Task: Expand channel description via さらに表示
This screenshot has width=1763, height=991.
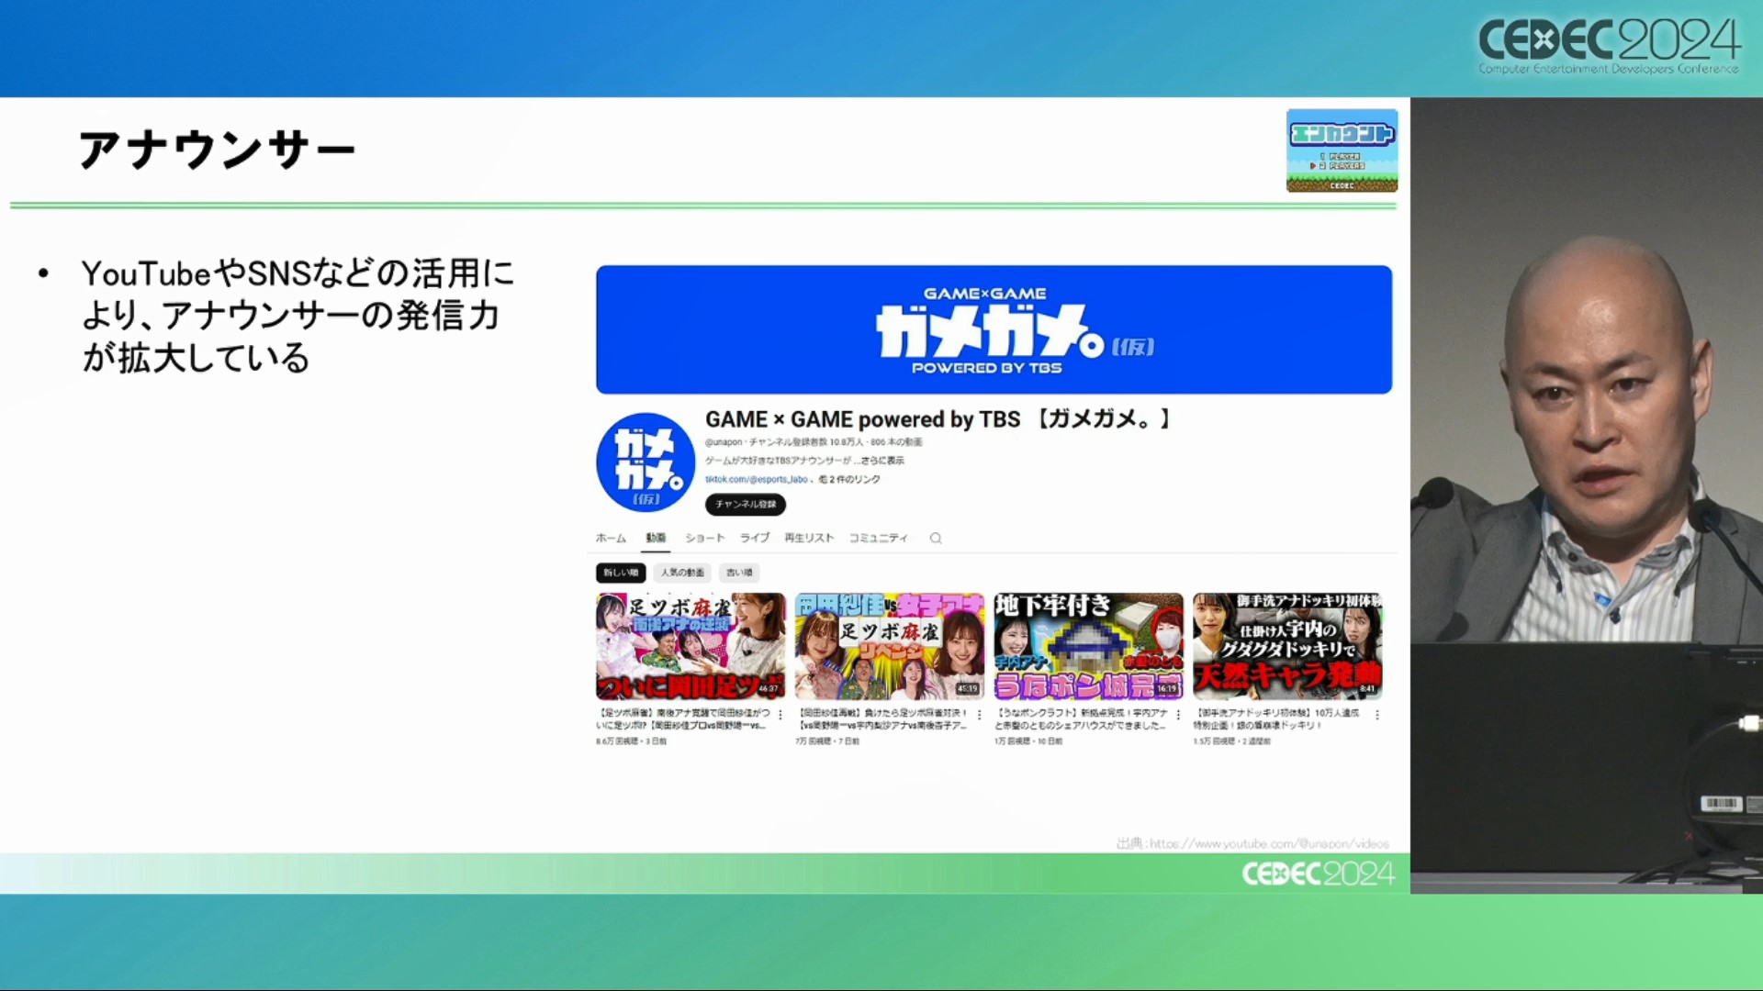Action: pyautogui.click(x=883, y=461)
